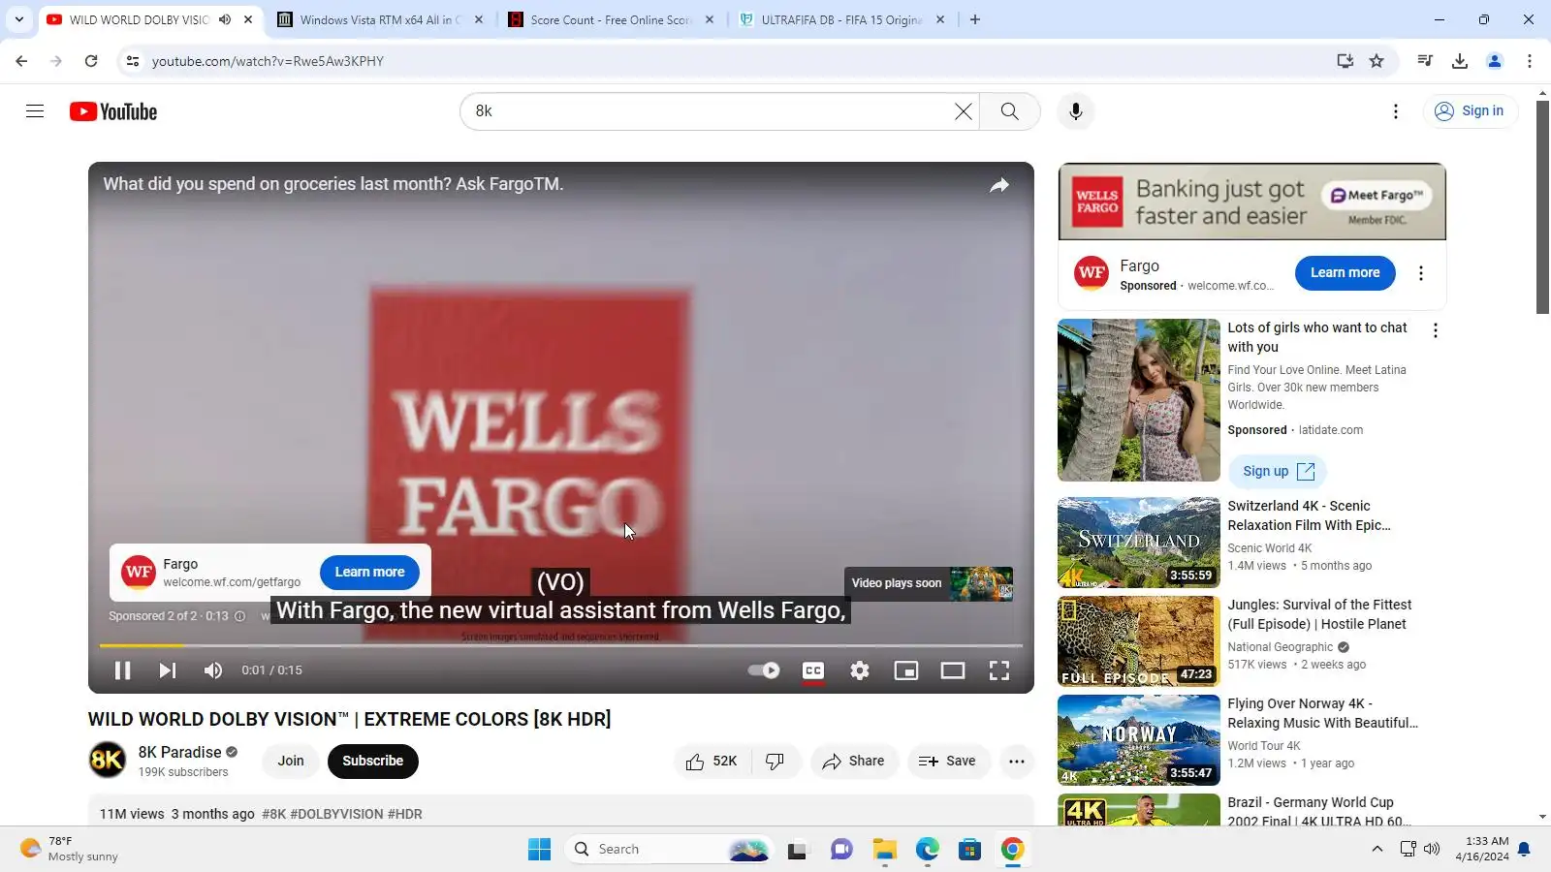1551x872 pixels.
Task: Switch to Score Count tab
Action: 611,19
